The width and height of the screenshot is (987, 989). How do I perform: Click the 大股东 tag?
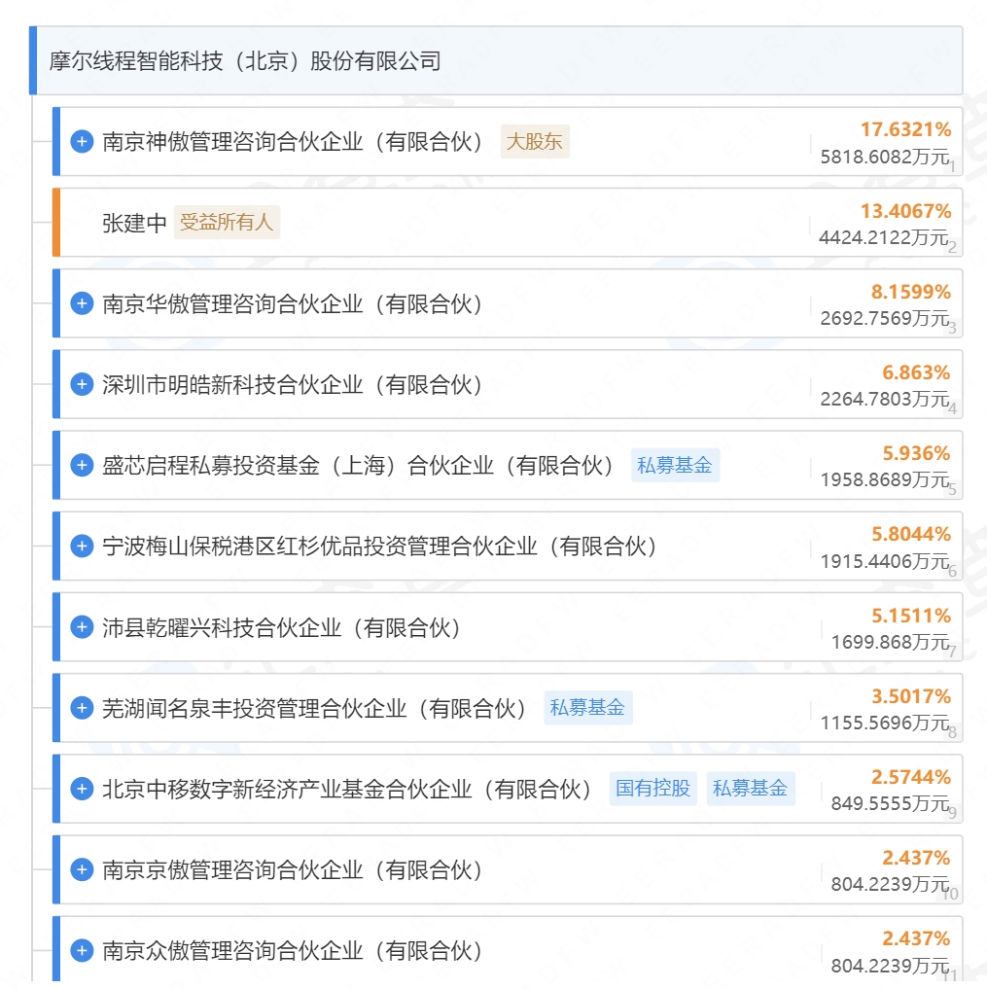(534, 142)
